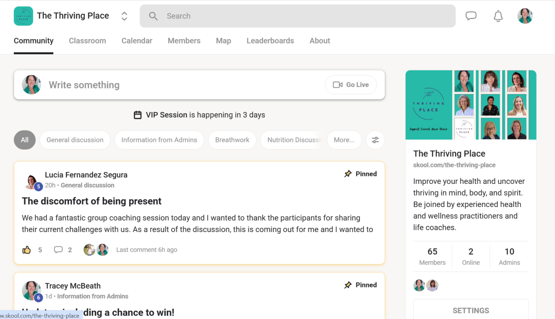Click first commenter avatar on Lucia's post
The image size is (555, 319).
coord(89,250)
